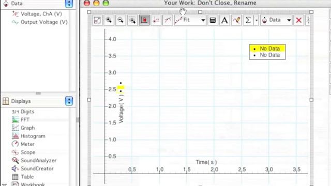The width and height of the screenshot is (331, 186).
Task: Select Output Voltage (V) data item
Action: point(44,22)
